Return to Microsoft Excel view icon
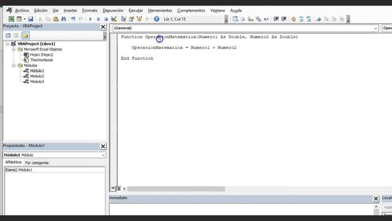Image resolution: width=392 pixels, height=221 pixels. (11, 19)
